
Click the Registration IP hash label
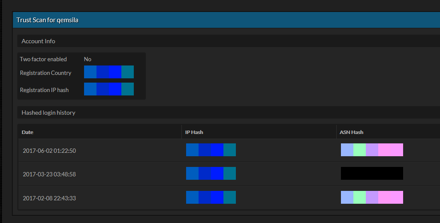(x=44, y=90)
